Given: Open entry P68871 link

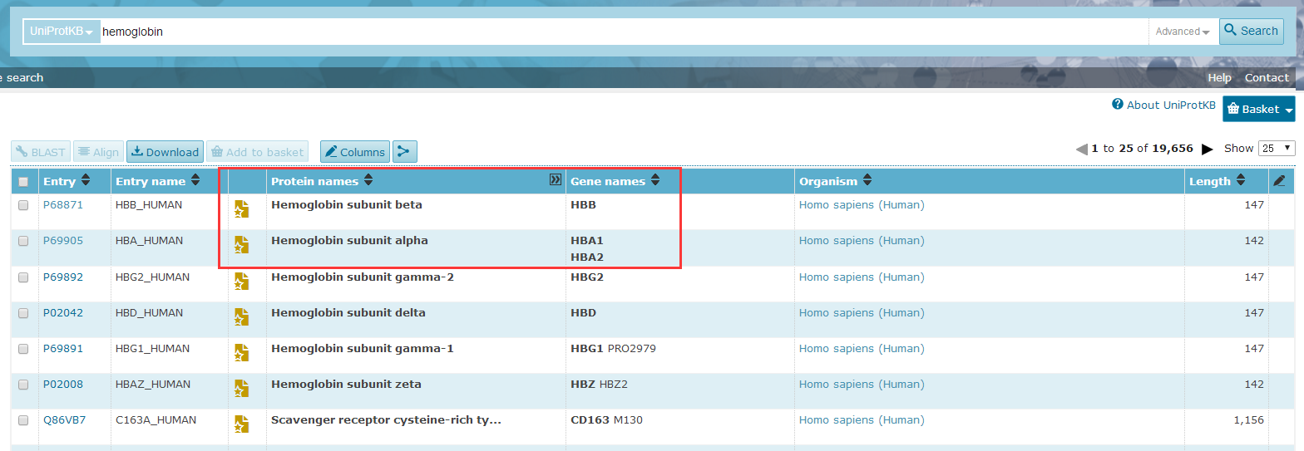Looking at the screenshot, I should [63, 204].
